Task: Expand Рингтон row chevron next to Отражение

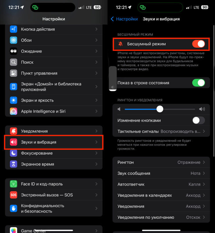Action: 204,162
